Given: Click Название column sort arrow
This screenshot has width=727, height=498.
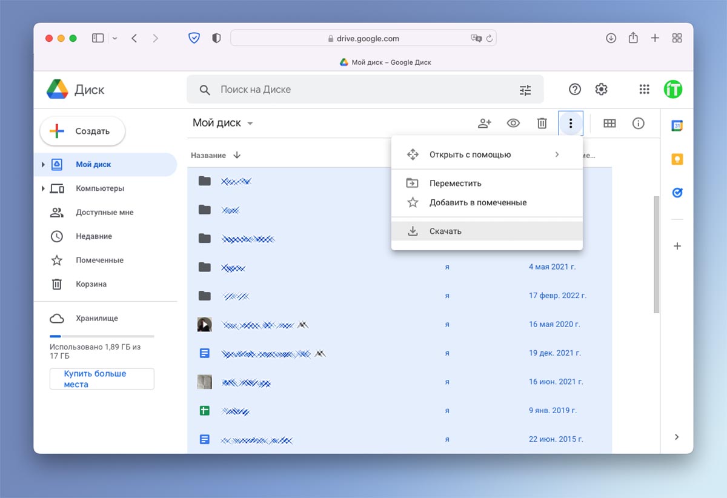Looking at the screenshot, I should pyautogui.click(x=237, y=155).
